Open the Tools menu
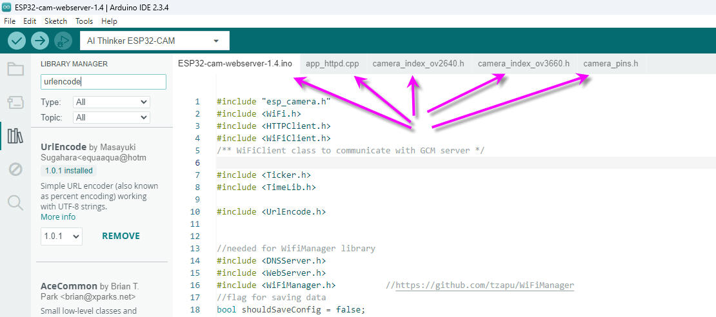716x317 pixels. tap(84, 21)
